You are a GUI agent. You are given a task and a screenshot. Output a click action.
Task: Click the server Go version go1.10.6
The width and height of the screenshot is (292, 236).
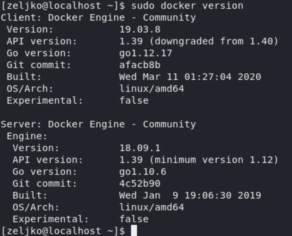coord(143,172)
